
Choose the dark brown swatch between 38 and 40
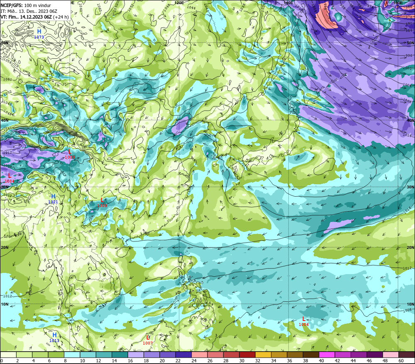click(x=311, y=354)
